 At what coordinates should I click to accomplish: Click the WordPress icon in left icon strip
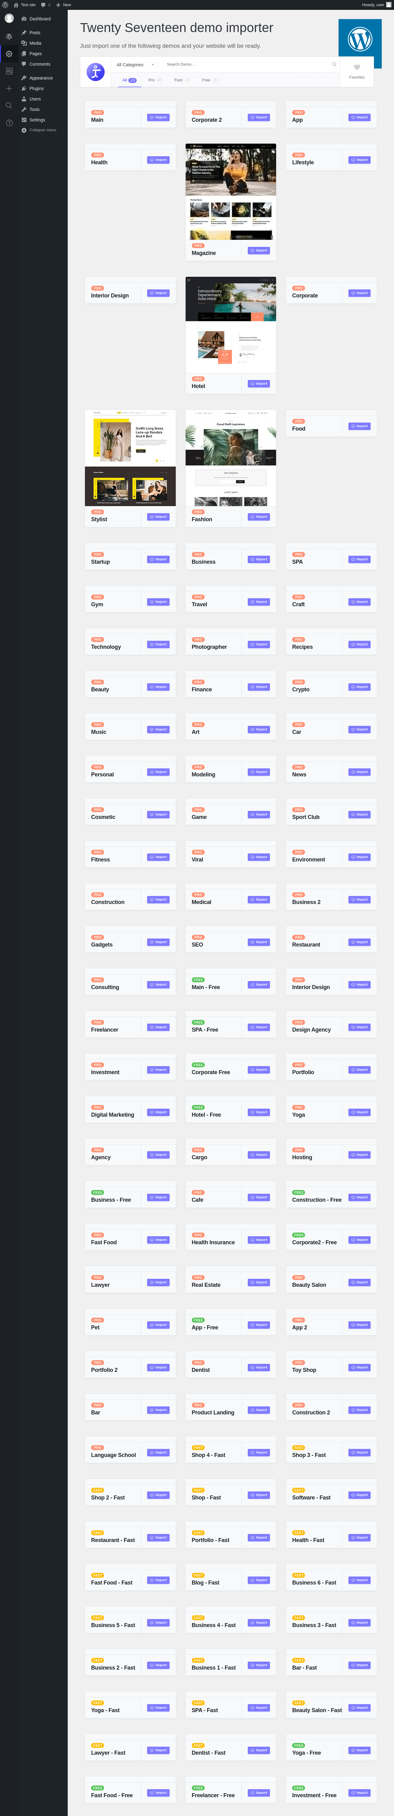coord(9,36)
